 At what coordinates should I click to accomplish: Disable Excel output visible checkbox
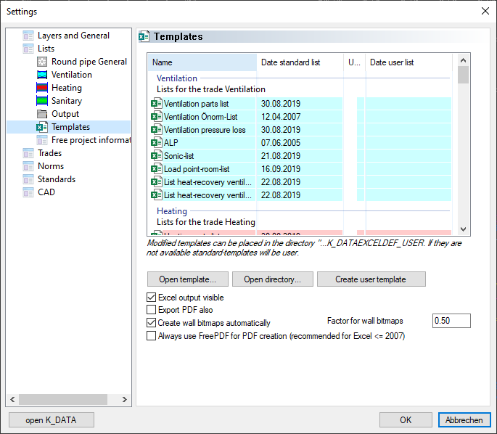pyautogui.click(x=152, y=298)
